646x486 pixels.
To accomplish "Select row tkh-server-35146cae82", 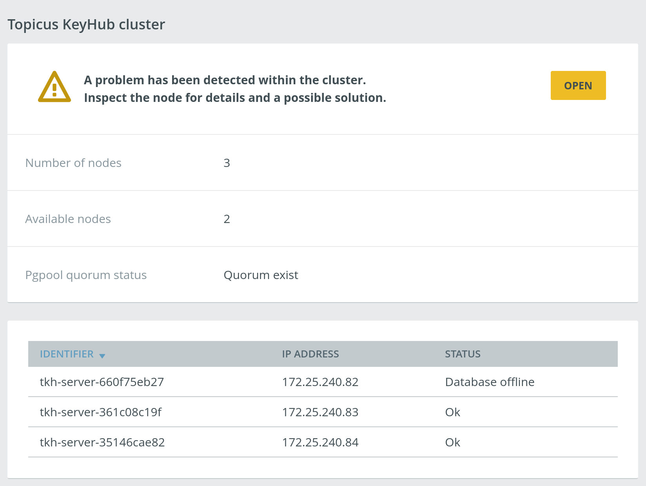I will tap(323, 442).
